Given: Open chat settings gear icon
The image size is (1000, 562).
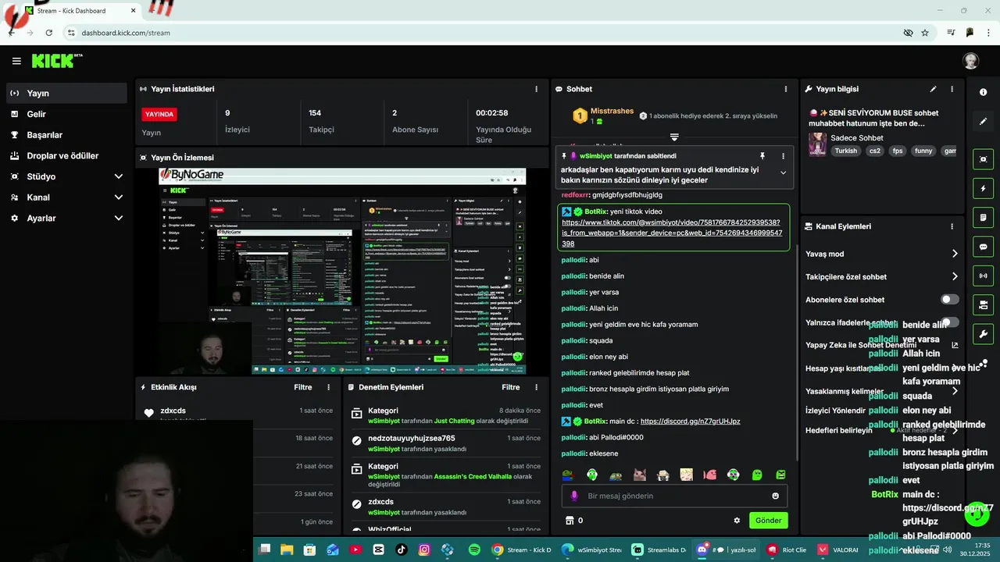Looking at the screenshot, I should point(736,521).
